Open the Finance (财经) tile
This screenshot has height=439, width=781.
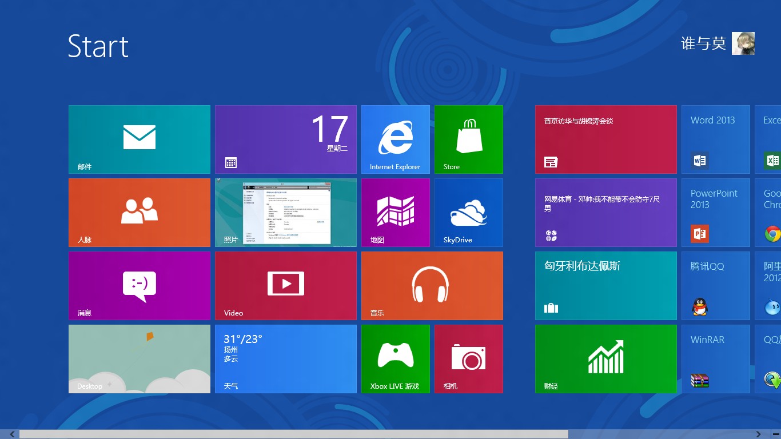pyautogui.click(x=605, y=359)
